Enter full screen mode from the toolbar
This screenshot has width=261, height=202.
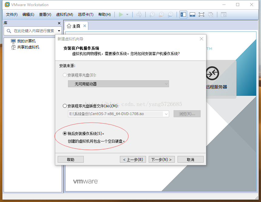[x=202, y=14]
